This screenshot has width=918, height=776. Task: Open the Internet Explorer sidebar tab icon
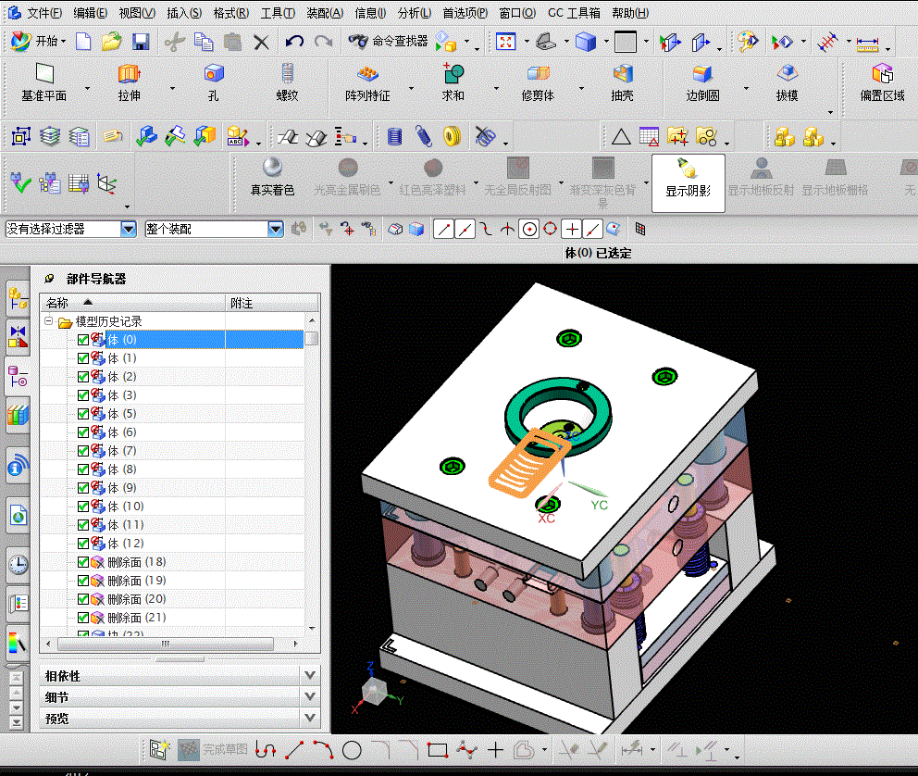(x=19, y=517)
